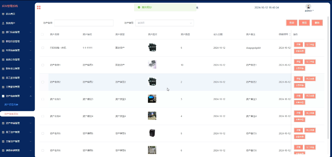332x157 pixels.
Task: Check the box for 资产名称2 row
Action: [43, 82]
